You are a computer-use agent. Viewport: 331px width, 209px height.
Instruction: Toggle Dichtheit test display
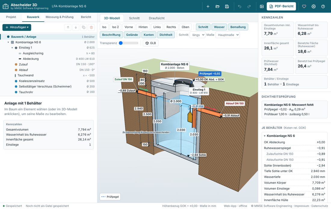(166, 35)
